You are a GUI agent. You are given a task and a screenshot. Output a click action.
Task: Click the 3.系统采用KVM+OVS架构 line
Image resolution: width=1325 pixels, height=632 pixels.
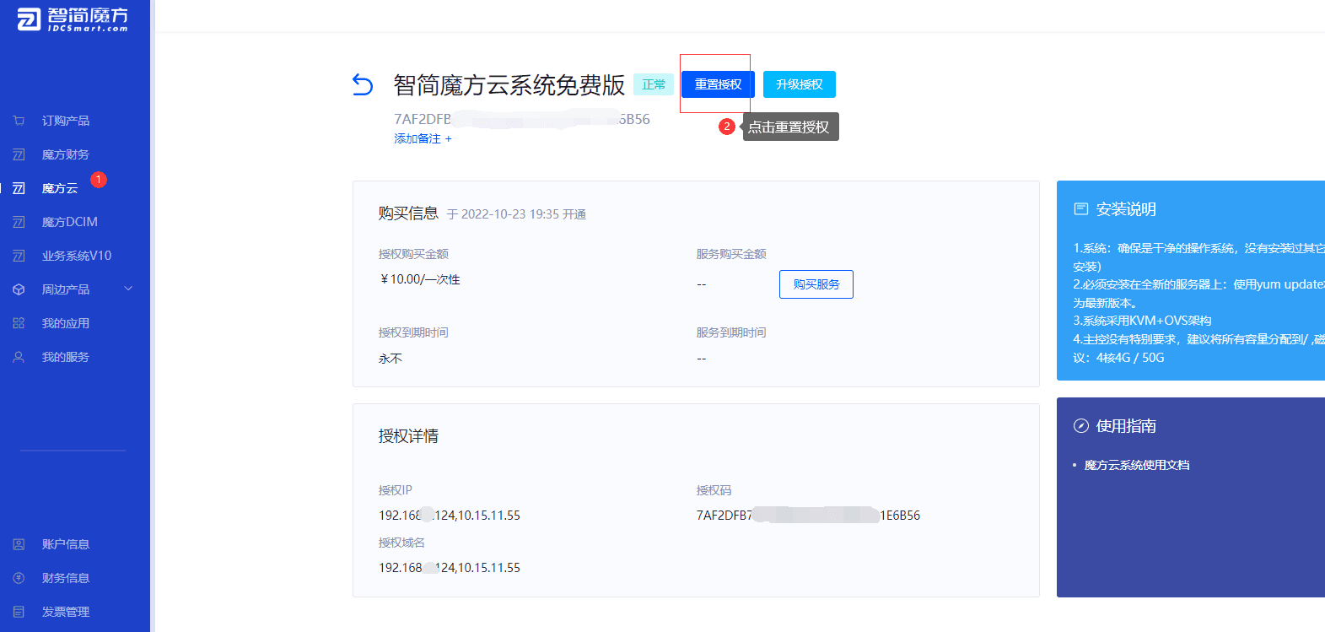(1142, 321)
